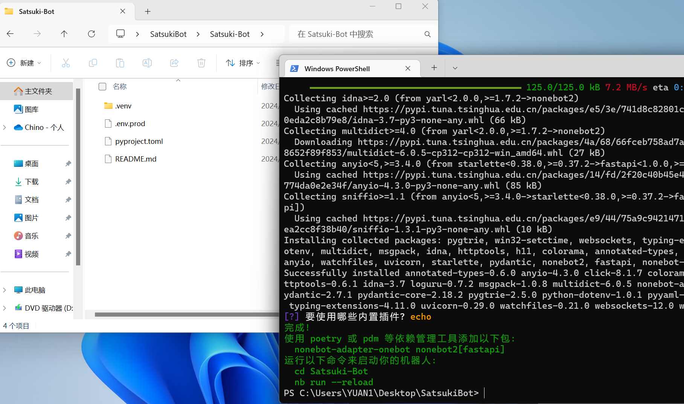
Task: Go up one folder level
Action: click(64, 34)
